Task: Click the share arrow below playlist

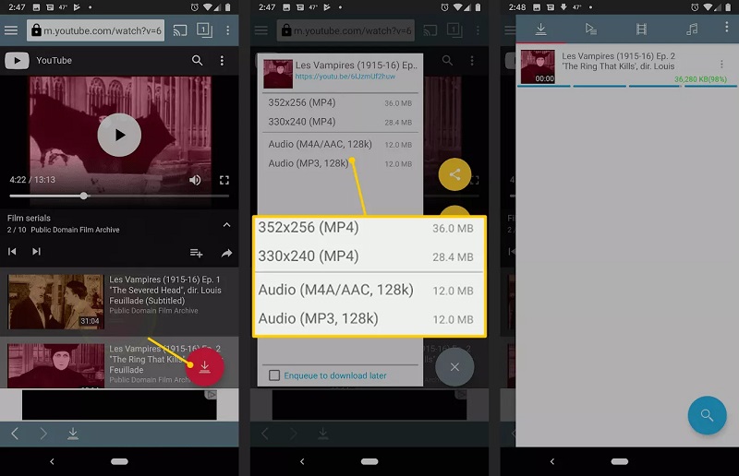Action: pyautogui.click(x=225, y=253)
